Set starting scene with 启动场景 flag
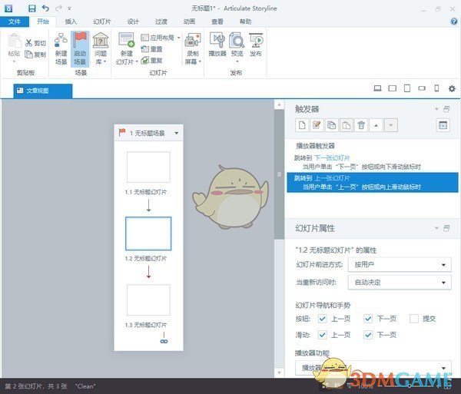The image size is (461, 394). (x=80, y=49)
